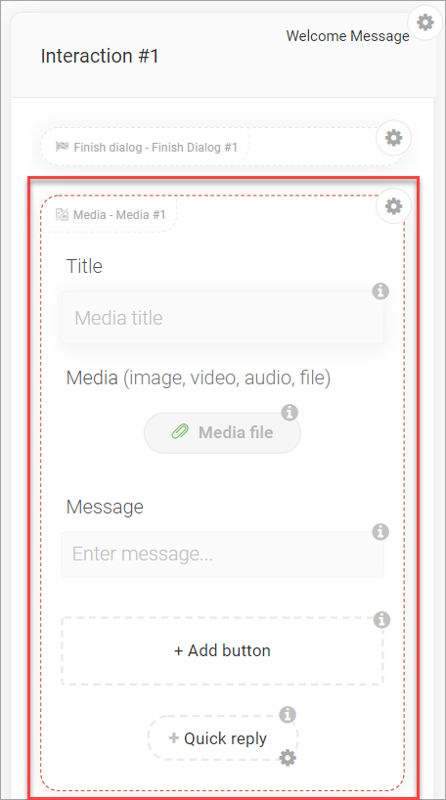The image size is (446, 800).
Task: Open the Quick reply settings gear
Action: pos(288,758)
